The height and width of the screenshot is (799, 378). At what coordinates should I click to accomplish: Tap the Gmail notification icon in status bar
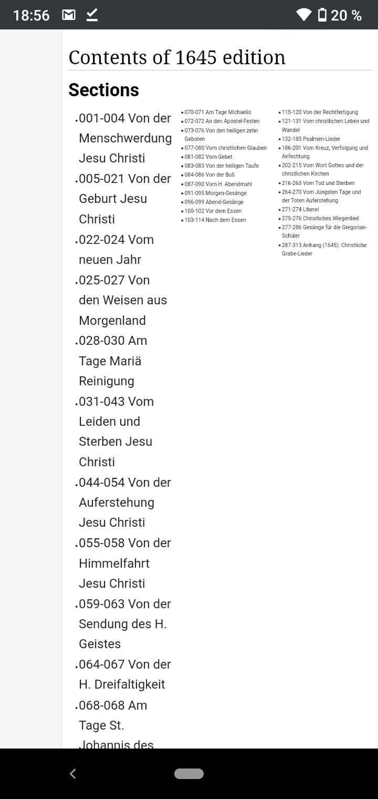[69, 15]
